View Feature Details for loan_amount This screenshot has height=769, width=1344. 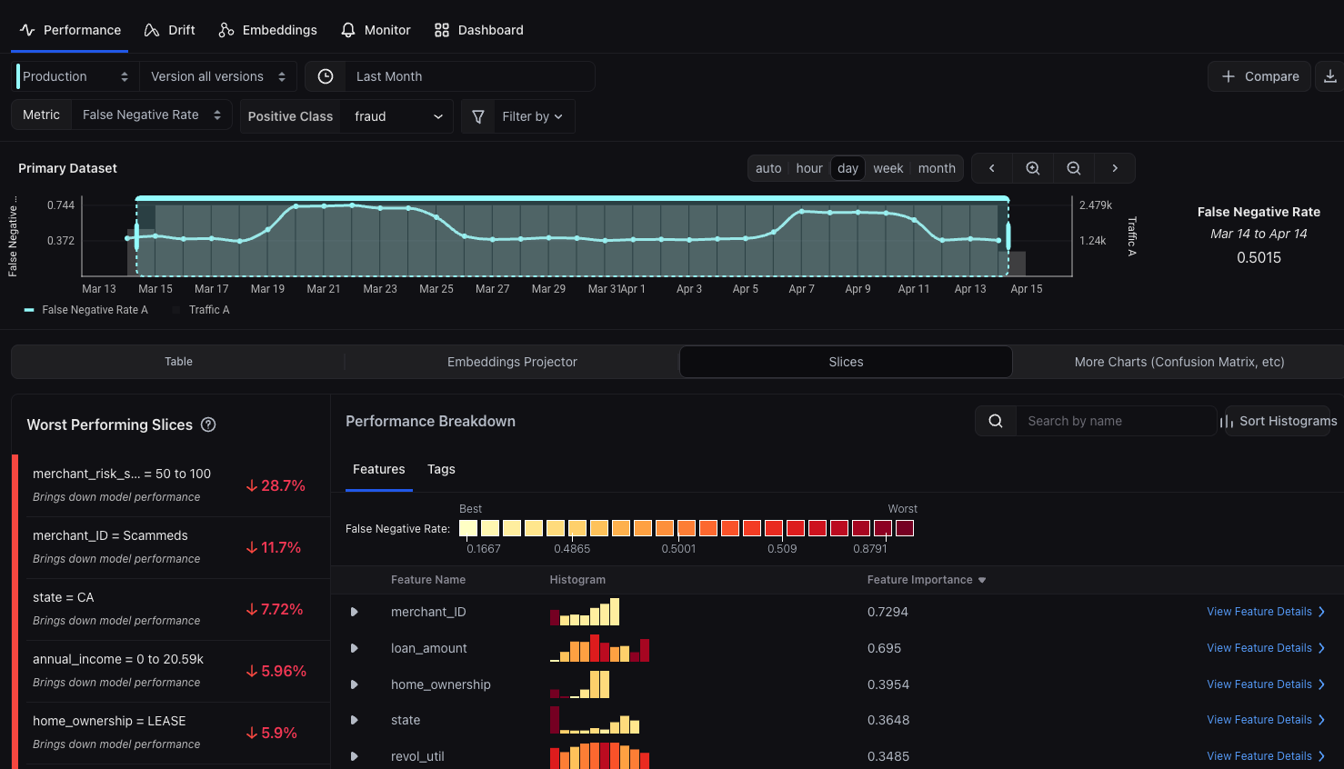point(1266,648)
